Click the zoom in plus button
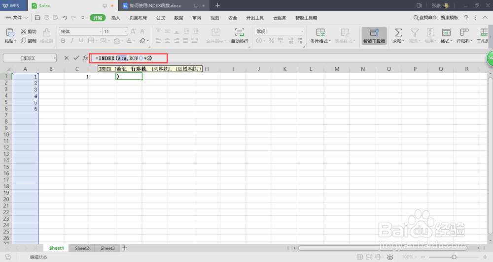Image resolution: width=493 pixels, height=262 pixels. tap(485, 257)
